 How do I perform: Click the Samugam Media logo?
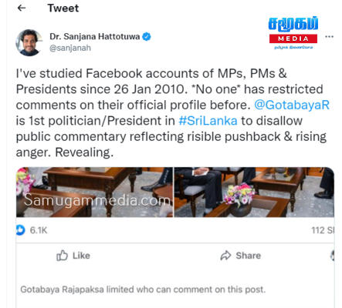click(x=293, y=33)
